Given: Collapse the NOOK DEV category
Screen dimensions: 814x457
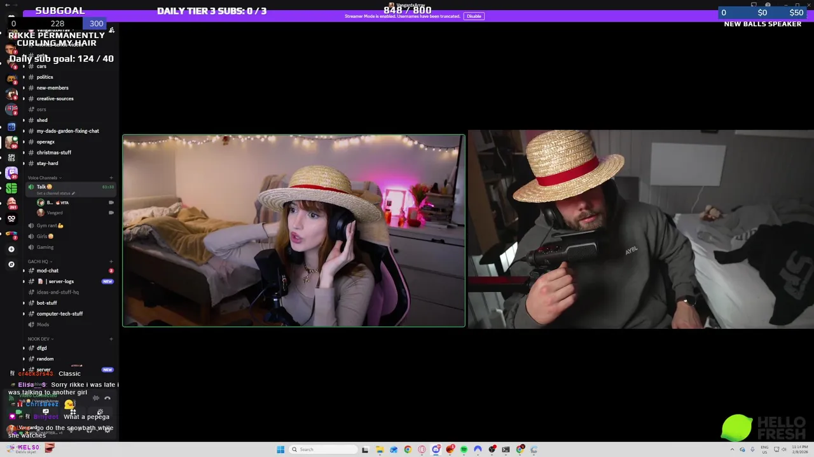Looking at the screenshot, I should [40, 339].
